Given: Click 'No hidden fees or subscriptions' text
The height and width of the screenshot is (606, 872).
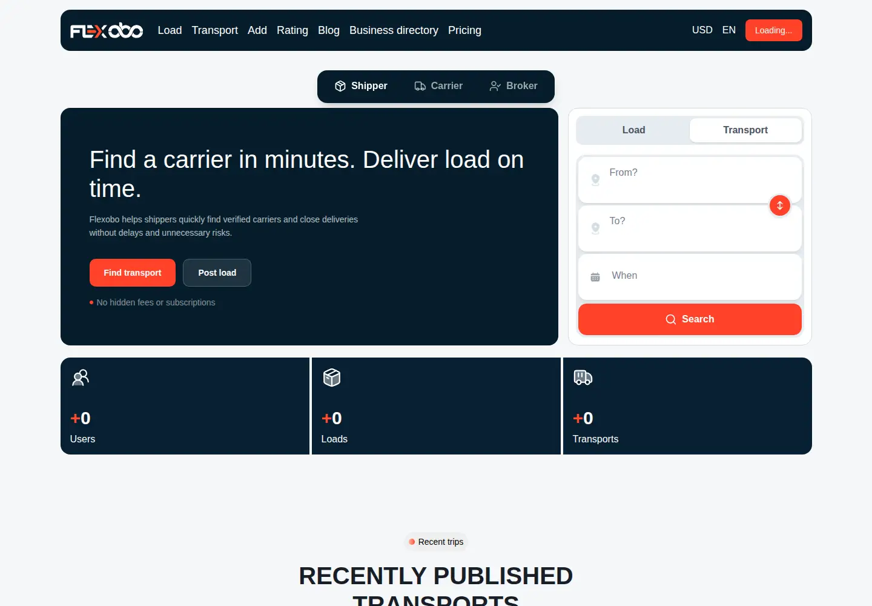Looking at the screenshot, I should pos(156,302).
